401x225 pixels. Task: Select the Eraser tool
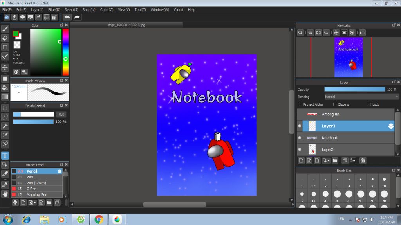5,38
